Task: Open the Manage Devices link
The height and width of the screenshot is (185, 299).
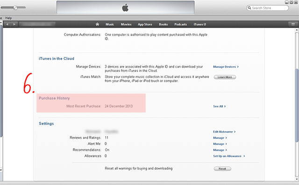Action: [x=226, y=67]
